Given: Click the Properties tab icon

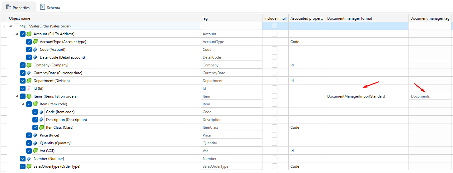Looking at the screenshot, I should (x=8, y=7).
